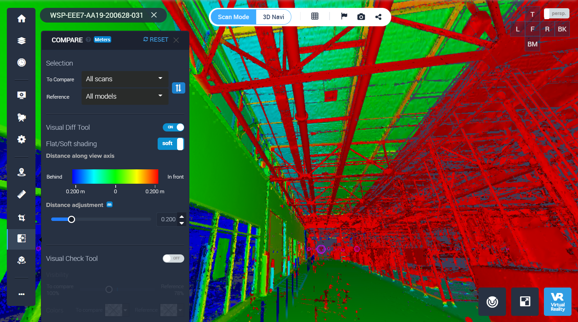Select the BM bottom view face
Viewport: 578px width, 322px height.
pos(532,44)
